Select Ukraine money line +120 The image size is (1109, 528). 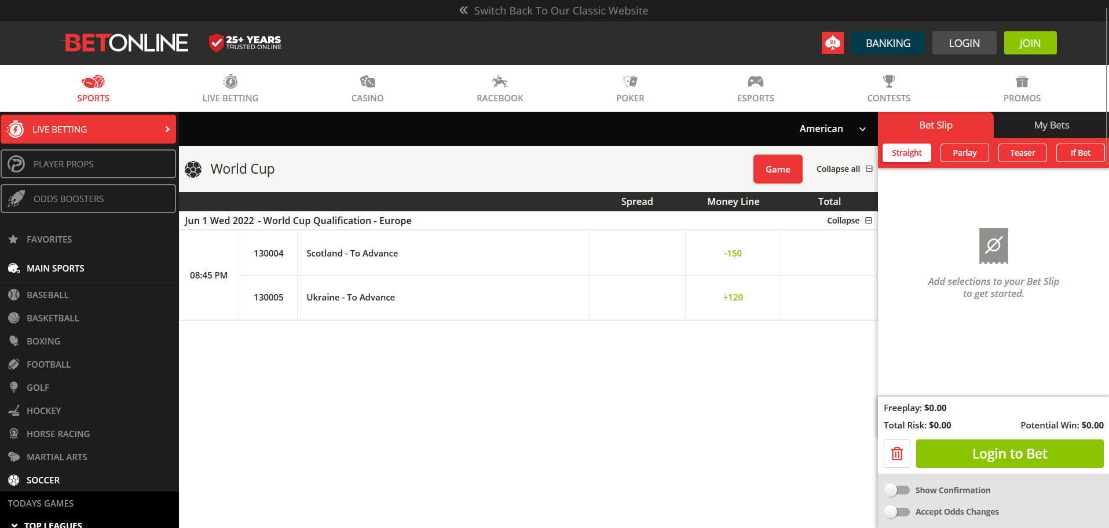[733, 297]
